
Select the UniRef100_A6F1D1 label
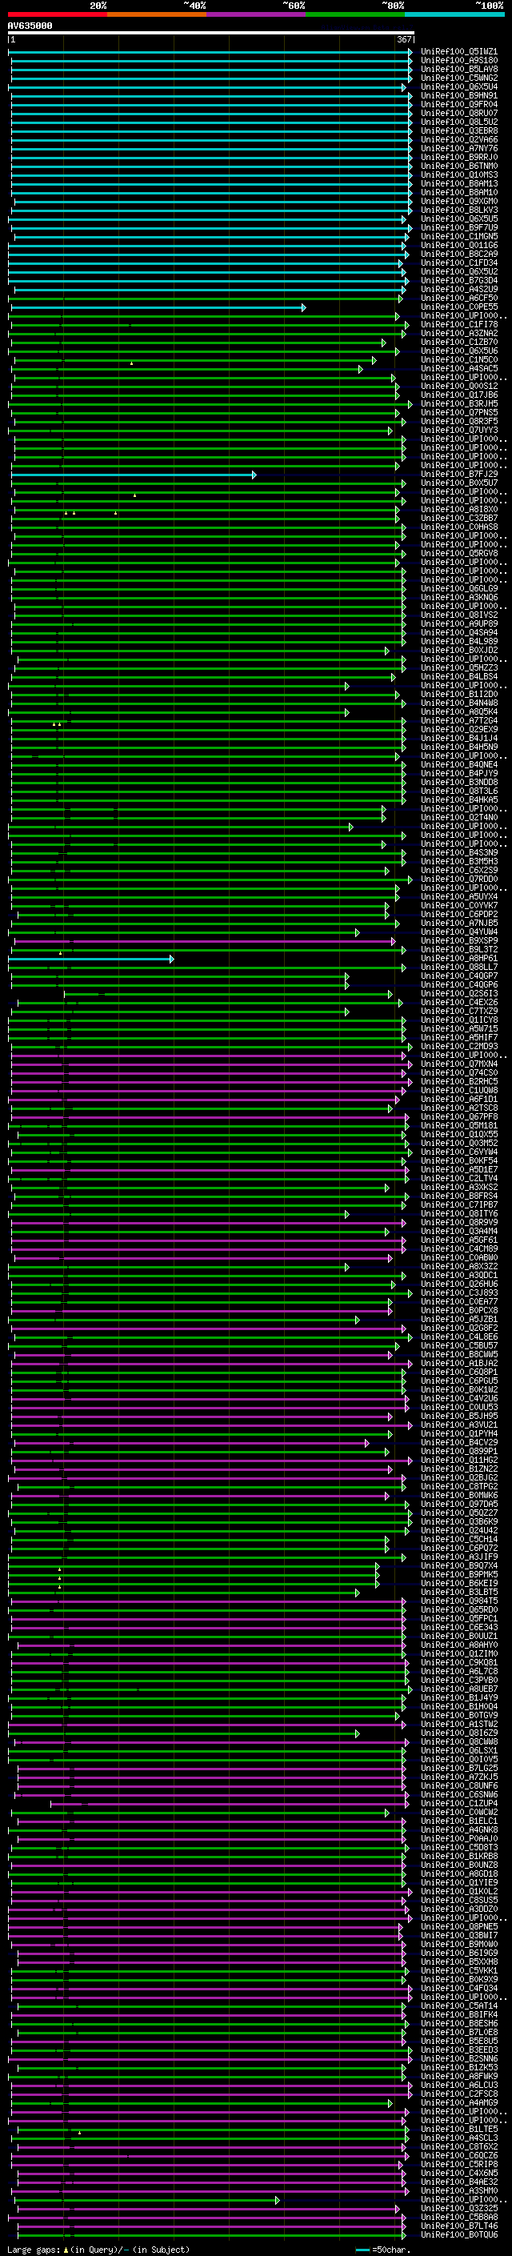459,1099
